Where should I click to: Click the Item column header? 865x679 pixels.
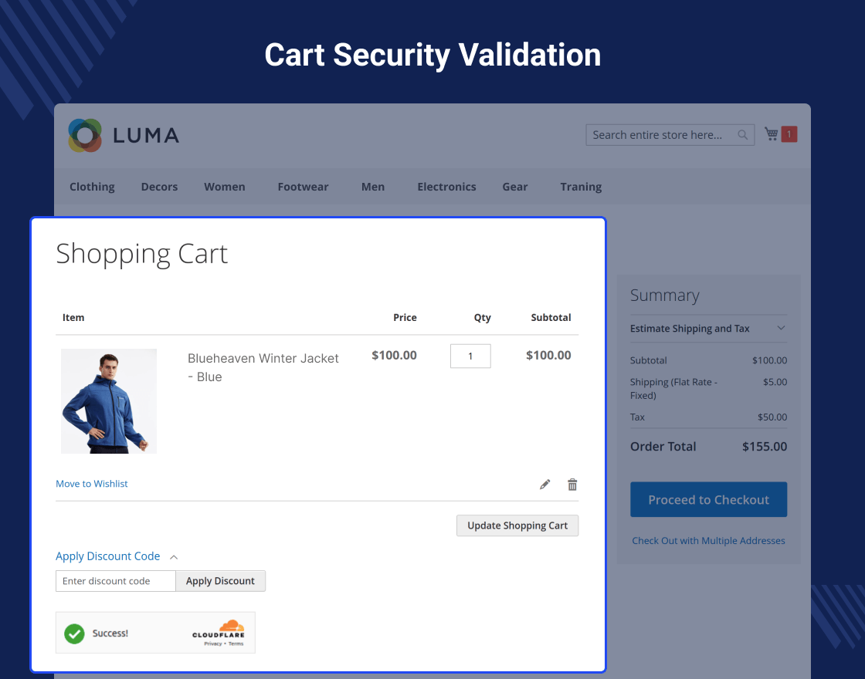pos(73,317)
